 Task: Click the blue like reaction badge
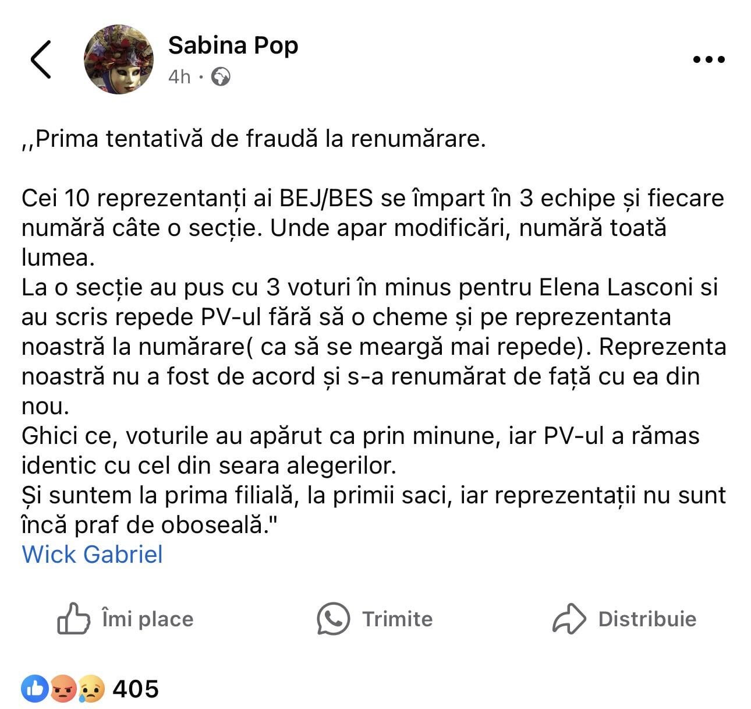point(34,689)
